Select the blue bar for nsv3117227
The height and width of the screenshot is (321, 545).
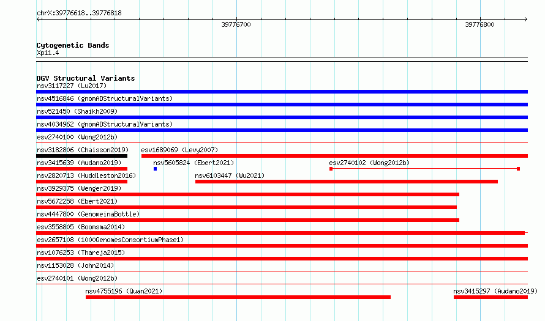282,92
